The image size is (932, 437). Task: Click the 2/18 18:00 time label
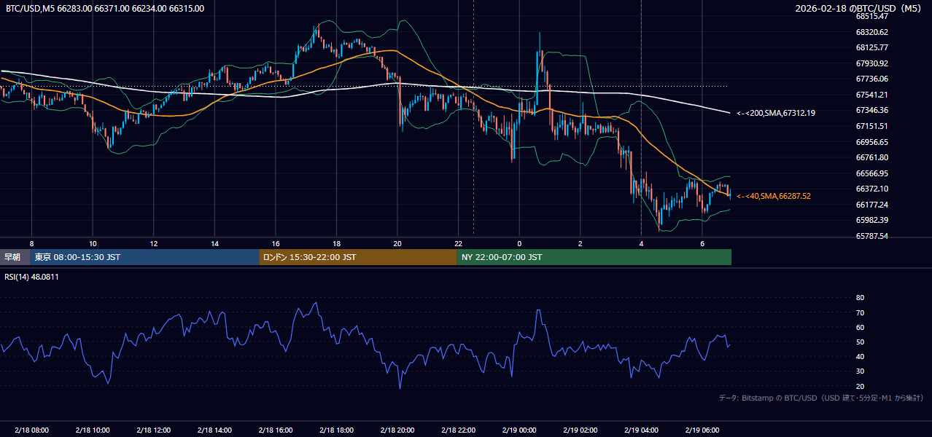coord(336,430)
